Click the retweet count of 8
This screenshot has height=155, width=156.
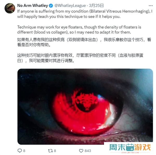click(x=55, y=151)
